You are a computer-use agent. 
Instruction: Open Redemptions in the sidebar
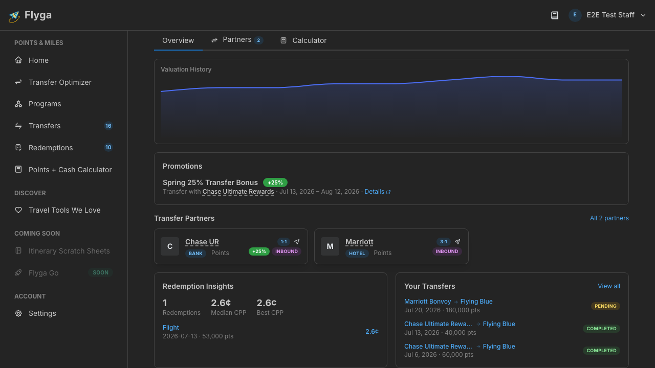(63, 148)
